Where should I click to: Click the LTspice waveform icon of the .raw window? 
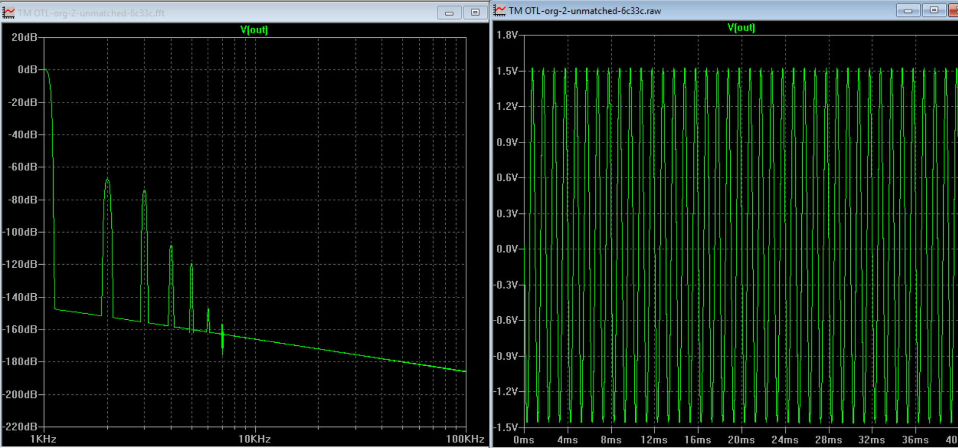pyautogui.click(x=499, y=11)
